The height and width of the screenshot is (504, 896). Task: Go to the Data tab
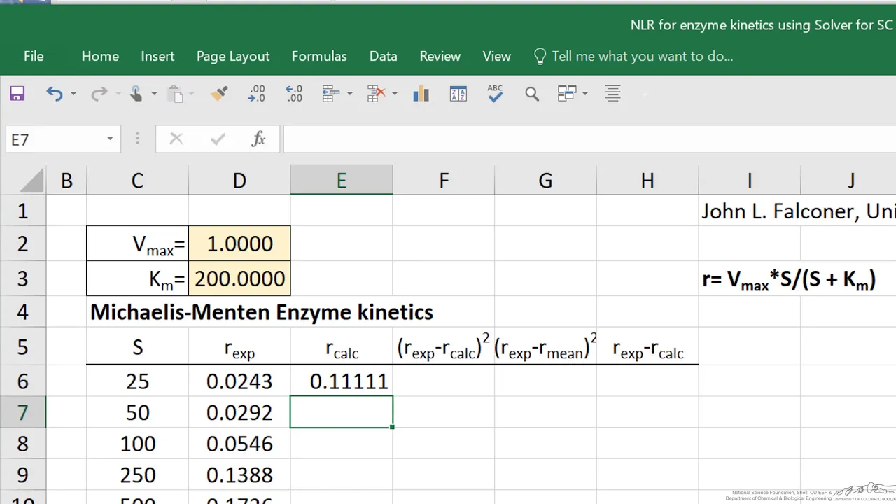pyautogui.click(x=384, y=57)
